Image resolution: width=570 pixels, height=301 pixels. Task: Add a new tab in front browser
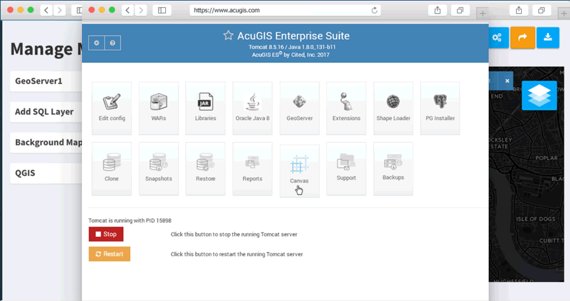[482, 13]
